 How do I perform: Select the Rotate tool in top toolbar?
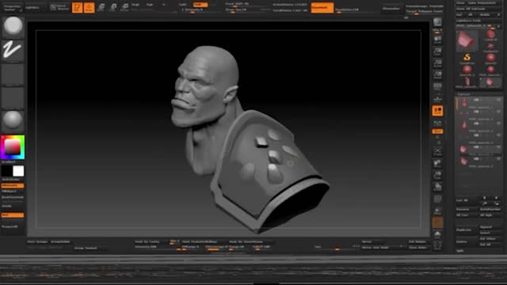(x=125, y=7)
